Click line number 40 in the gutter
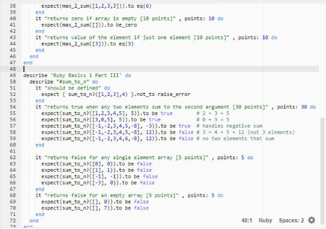The height and width of the screenshot is (229, 326). coord(13,19)
